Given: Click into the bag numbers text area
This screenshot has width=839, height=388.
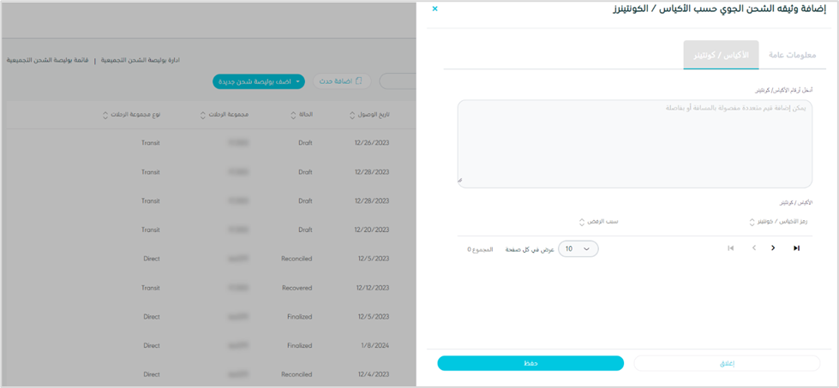Looking at the screenshot, I should tap(634, 144).
